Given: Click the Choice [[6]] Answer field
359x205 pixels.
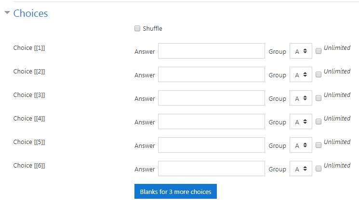Looking at the screenshot, I should click(x=212, y=169).
